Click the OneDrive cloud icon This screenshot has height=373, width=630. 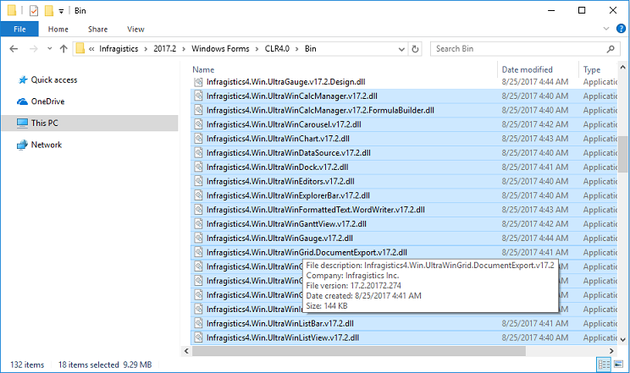point(22,101)
